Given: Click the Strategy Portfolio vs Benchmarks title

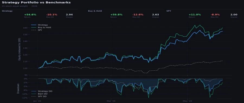Looking at the screenshot, I should pyautogui.click(x=36, y=2).
